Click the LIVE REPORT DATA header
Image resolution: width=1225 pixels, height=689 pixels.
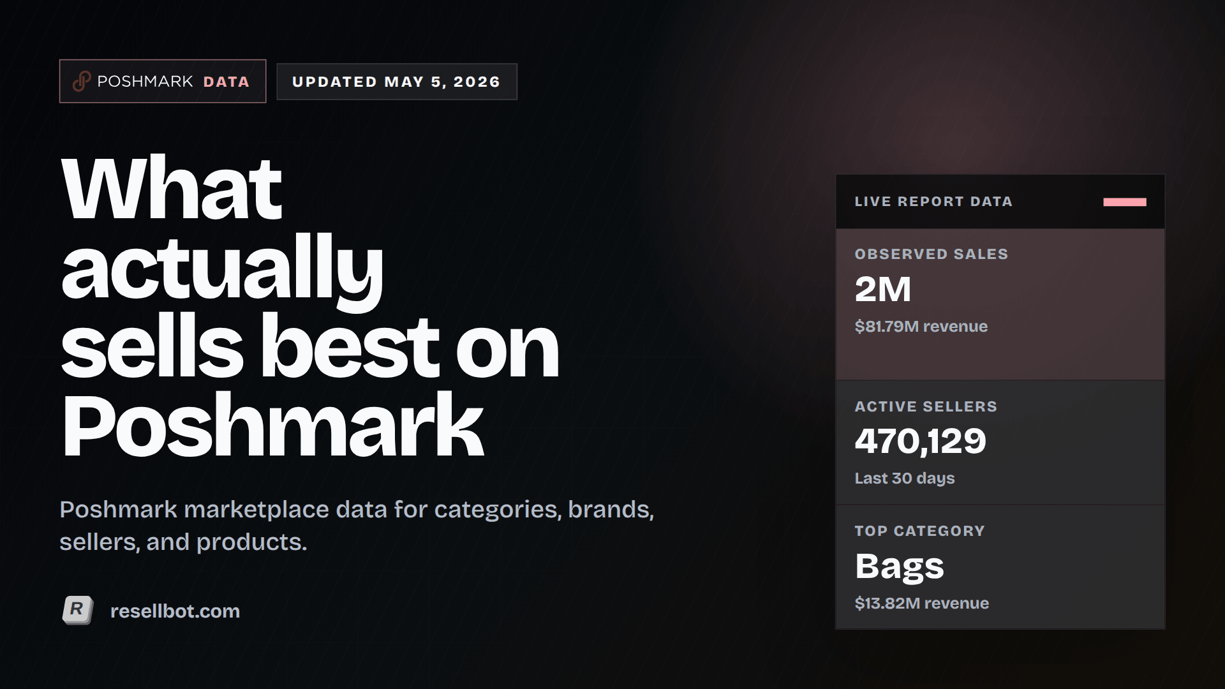[x=933, y=202]
